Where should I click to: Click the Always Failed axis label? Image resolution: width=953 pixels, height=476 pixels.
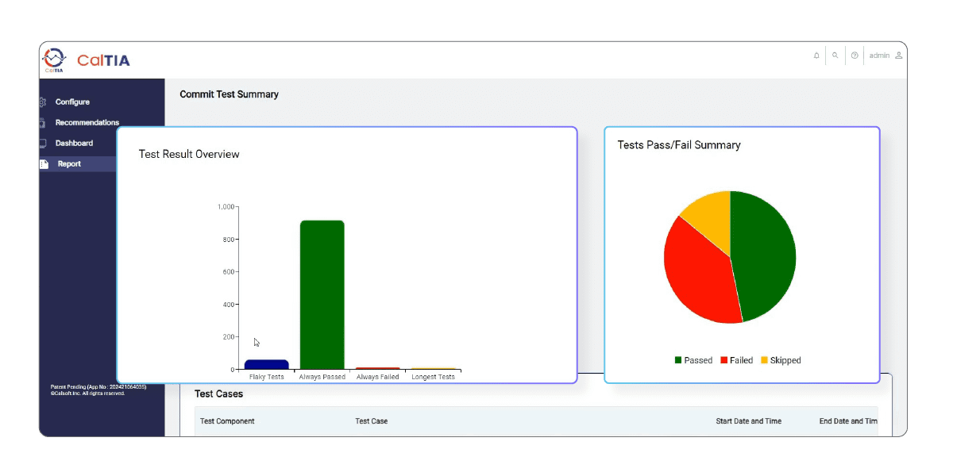[378, 377]
